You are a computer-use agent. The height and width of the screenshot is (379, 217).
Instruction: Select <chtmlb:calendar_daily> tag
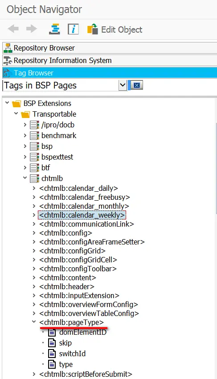point(78,188)
